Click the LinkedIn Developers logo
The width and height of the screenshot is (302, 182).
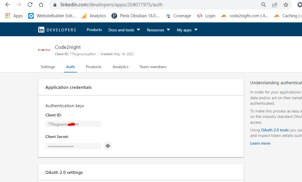coord(57,30)
